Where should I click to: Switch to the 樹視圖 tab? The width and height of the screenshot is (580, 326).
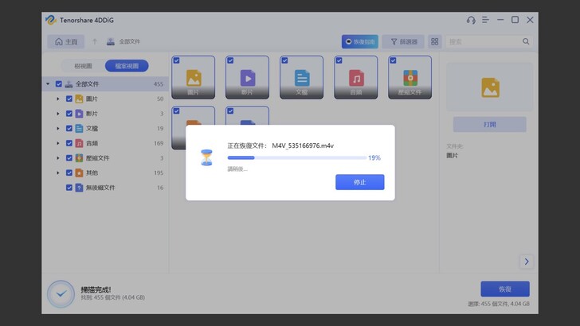point(83,66)
